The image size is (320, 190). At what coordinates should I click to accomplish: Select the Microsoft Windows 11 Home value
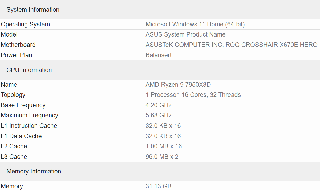[x=195, y=24]
